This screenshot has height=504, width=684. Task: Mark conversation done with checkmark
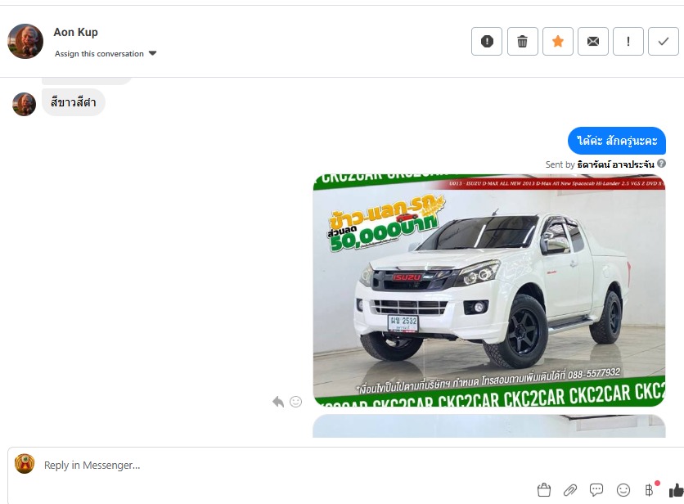click(x=664, y=42)
